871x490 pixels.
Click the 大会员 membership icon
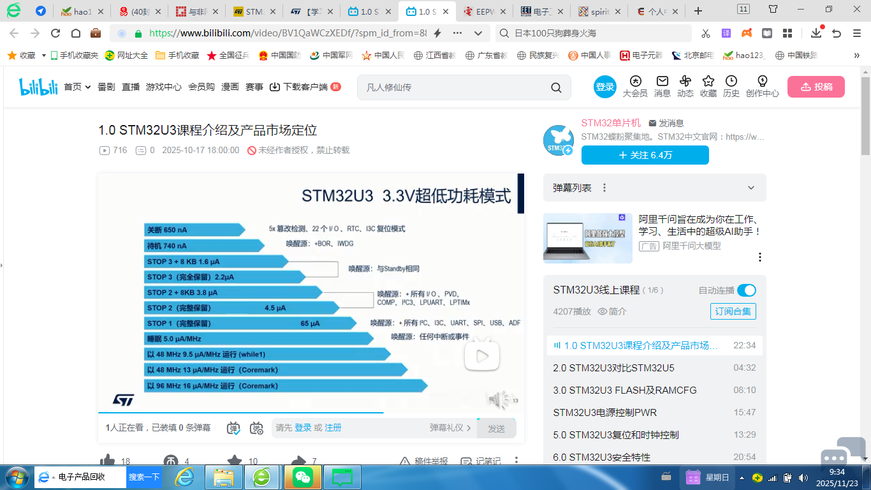(x=635, y=82)
